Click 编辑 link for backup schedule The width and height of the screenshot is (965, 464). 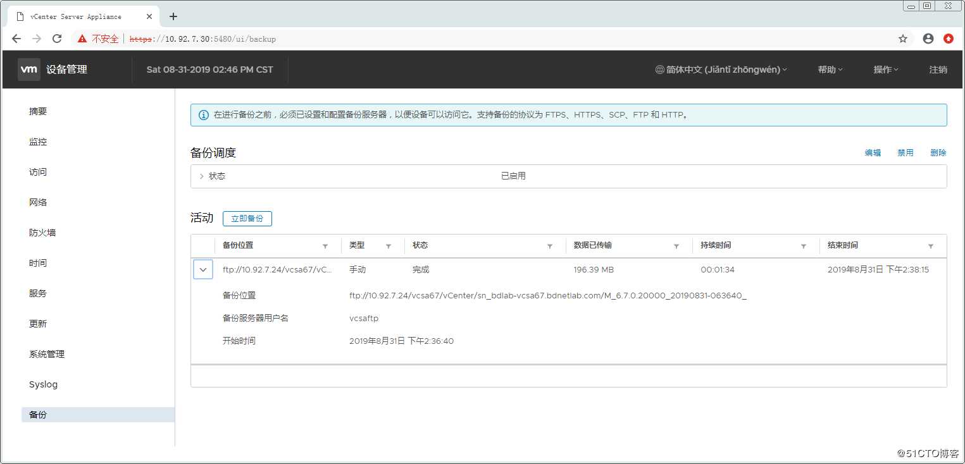click(873, 153)
